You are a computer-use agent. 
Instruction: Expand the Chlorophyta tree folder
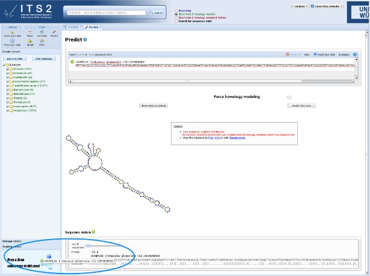[6, 77]
